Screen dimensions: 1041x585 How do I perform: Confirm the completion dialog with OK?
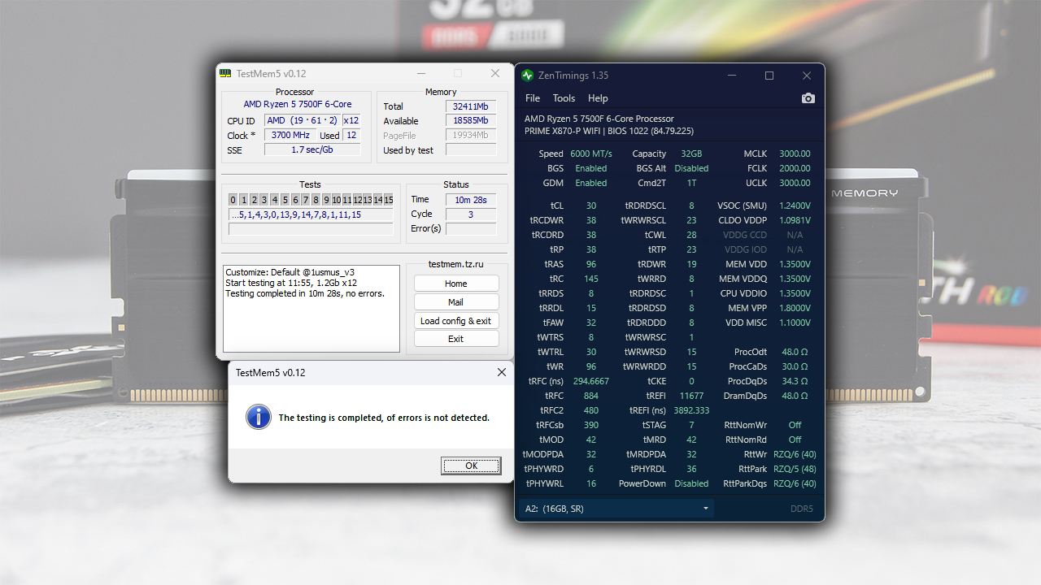(x=471, y=466)
